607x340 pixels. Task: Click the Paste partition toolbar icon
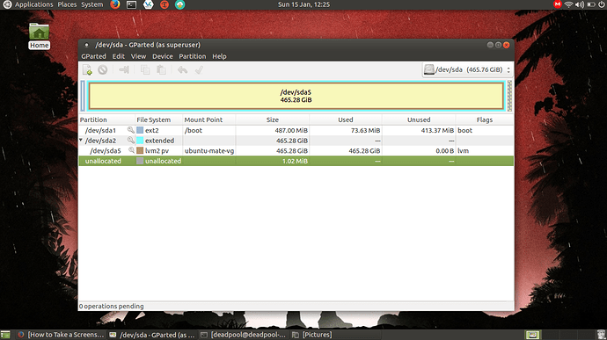pos(161,70)
